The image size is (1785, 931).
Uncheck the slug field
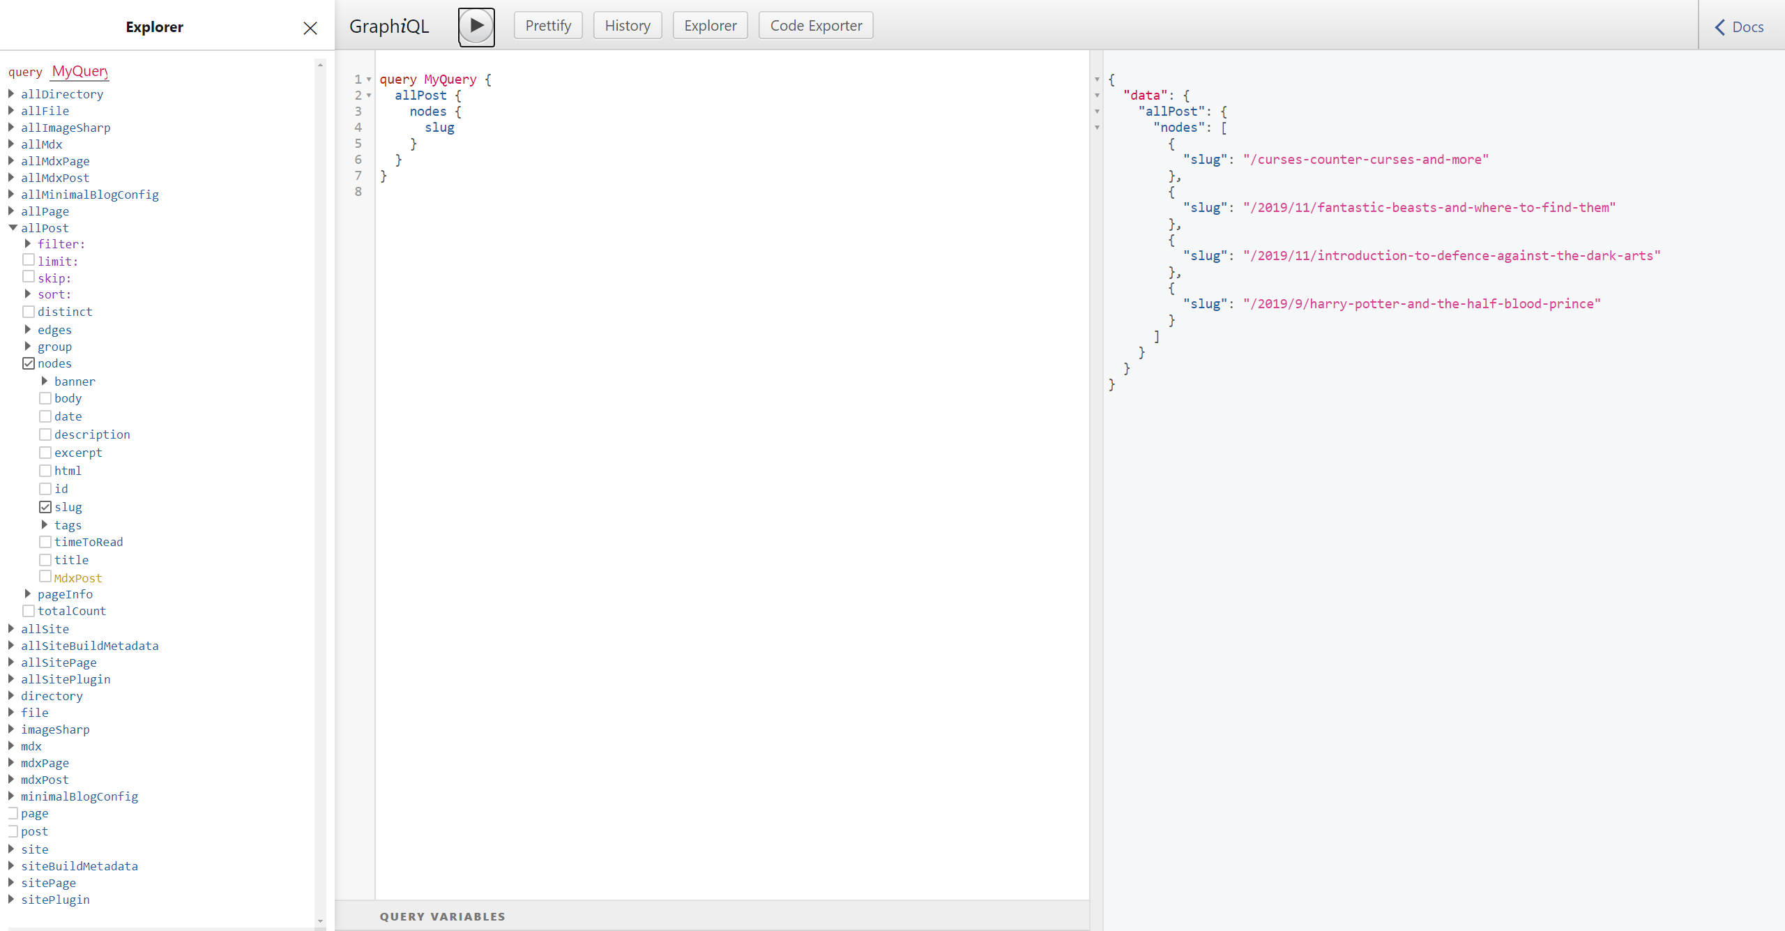click(x=45, y=506)
